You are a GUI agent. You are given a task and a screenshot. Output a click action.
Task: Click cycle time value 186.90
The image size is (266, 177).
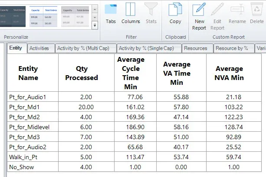(135, 127)
